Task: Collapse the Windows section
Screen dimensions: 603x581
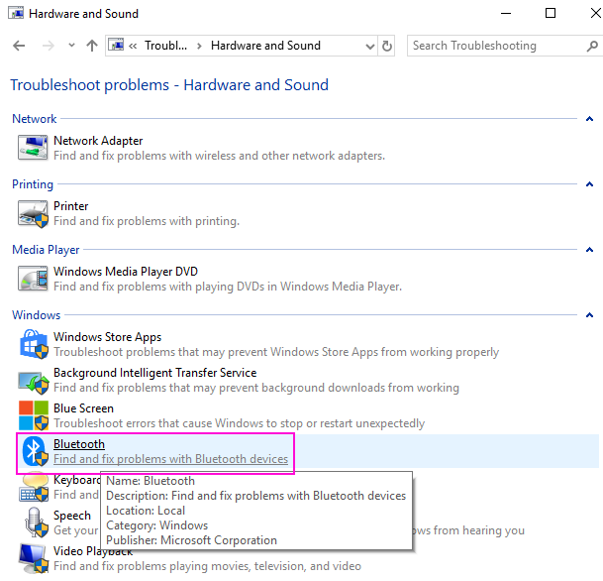Action: (x=589, y=315)
